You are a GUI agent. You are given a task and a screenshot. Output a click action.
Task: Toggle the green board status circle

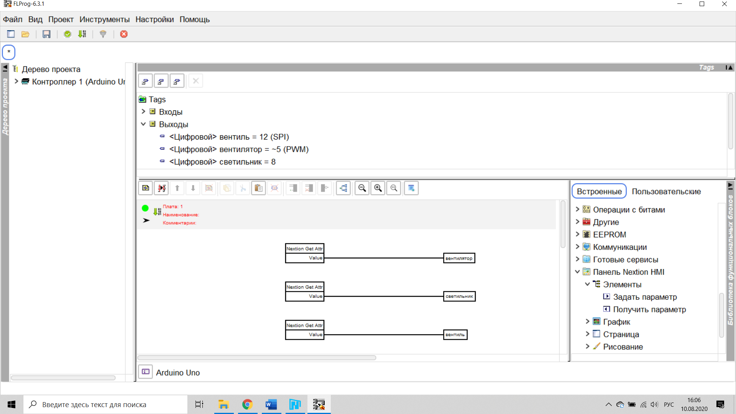(x=145, y=208)
